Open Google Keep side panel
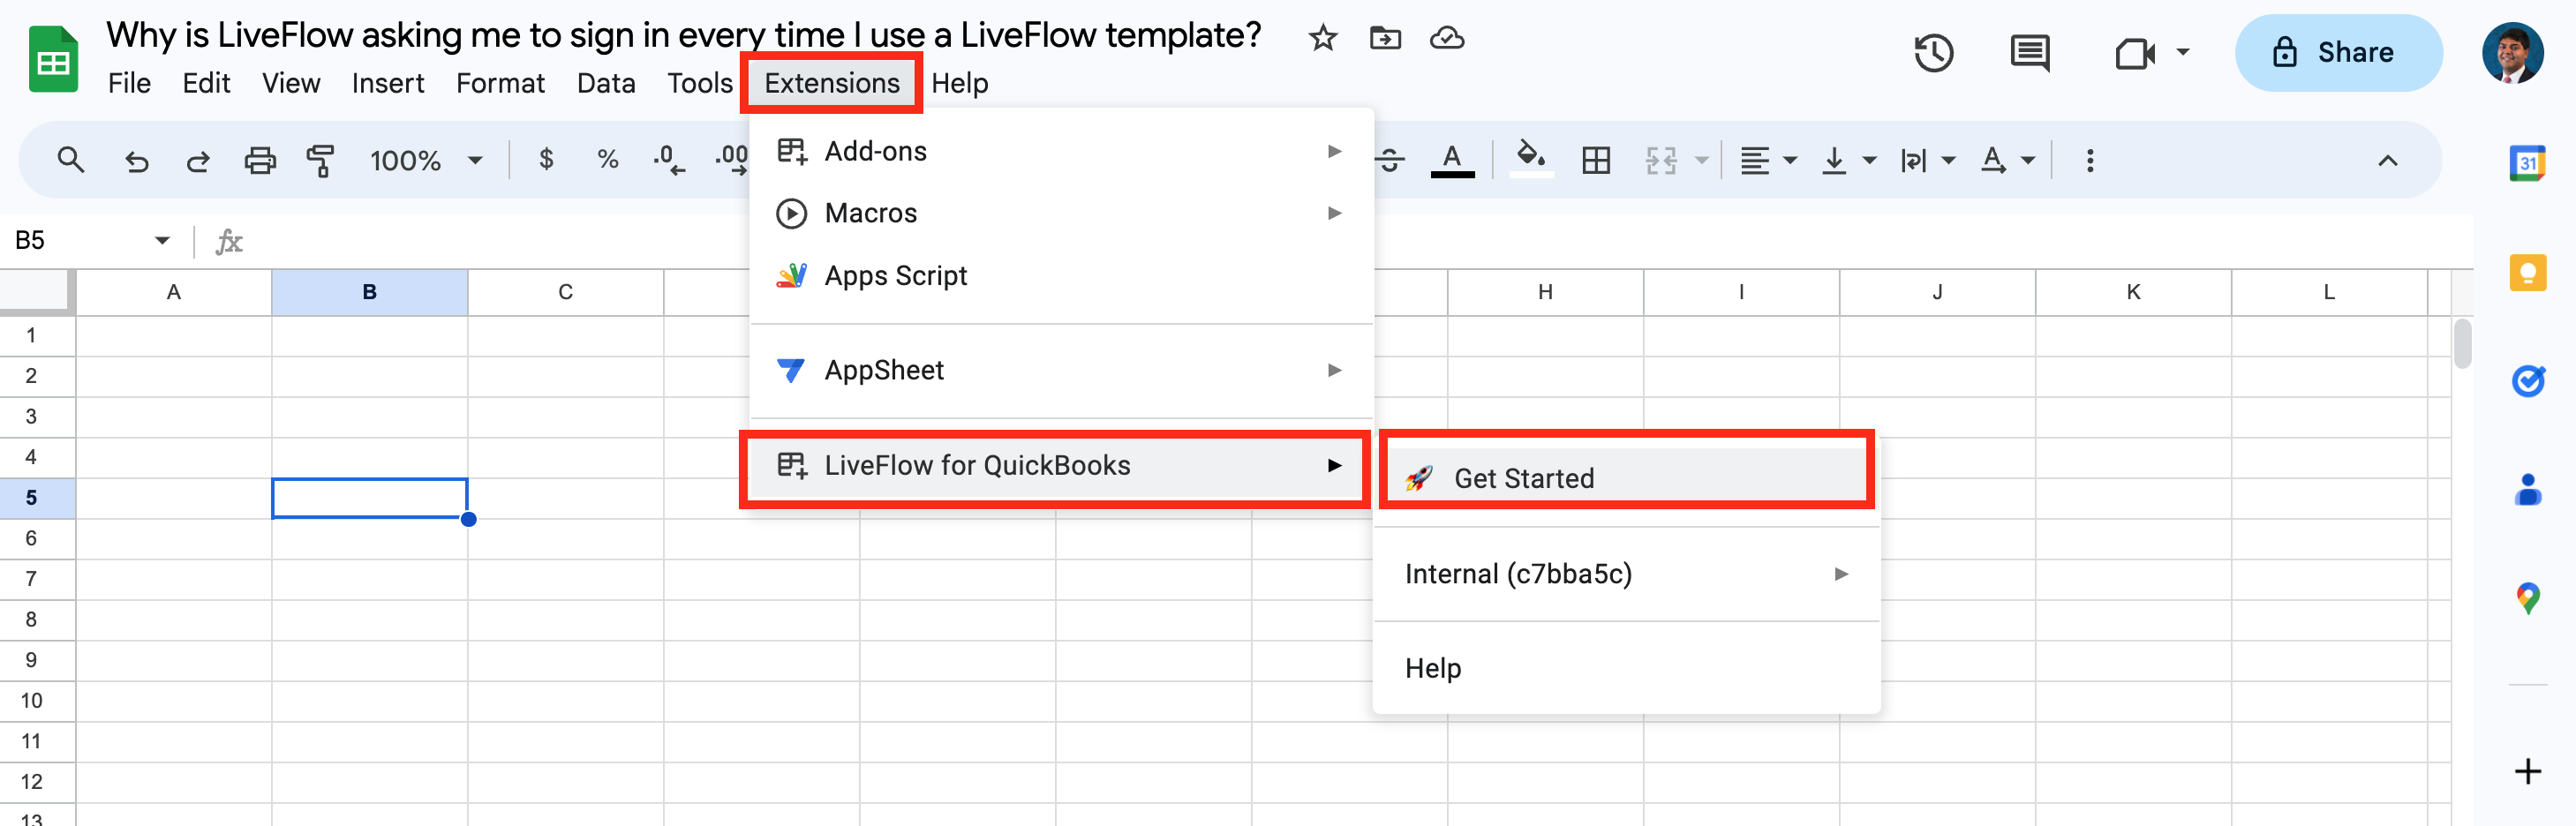The image size is (2576, 826). [x=2527, y=272]
